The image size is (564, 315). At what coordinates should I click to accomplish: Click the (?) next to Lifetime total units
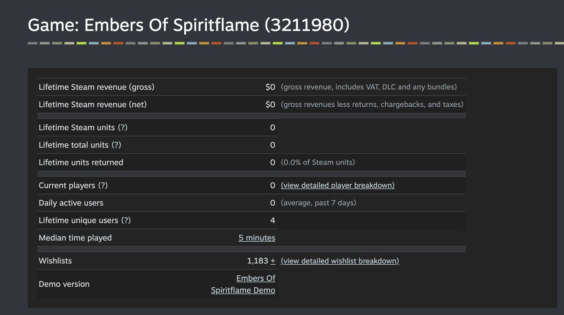[x=116, y=145]
